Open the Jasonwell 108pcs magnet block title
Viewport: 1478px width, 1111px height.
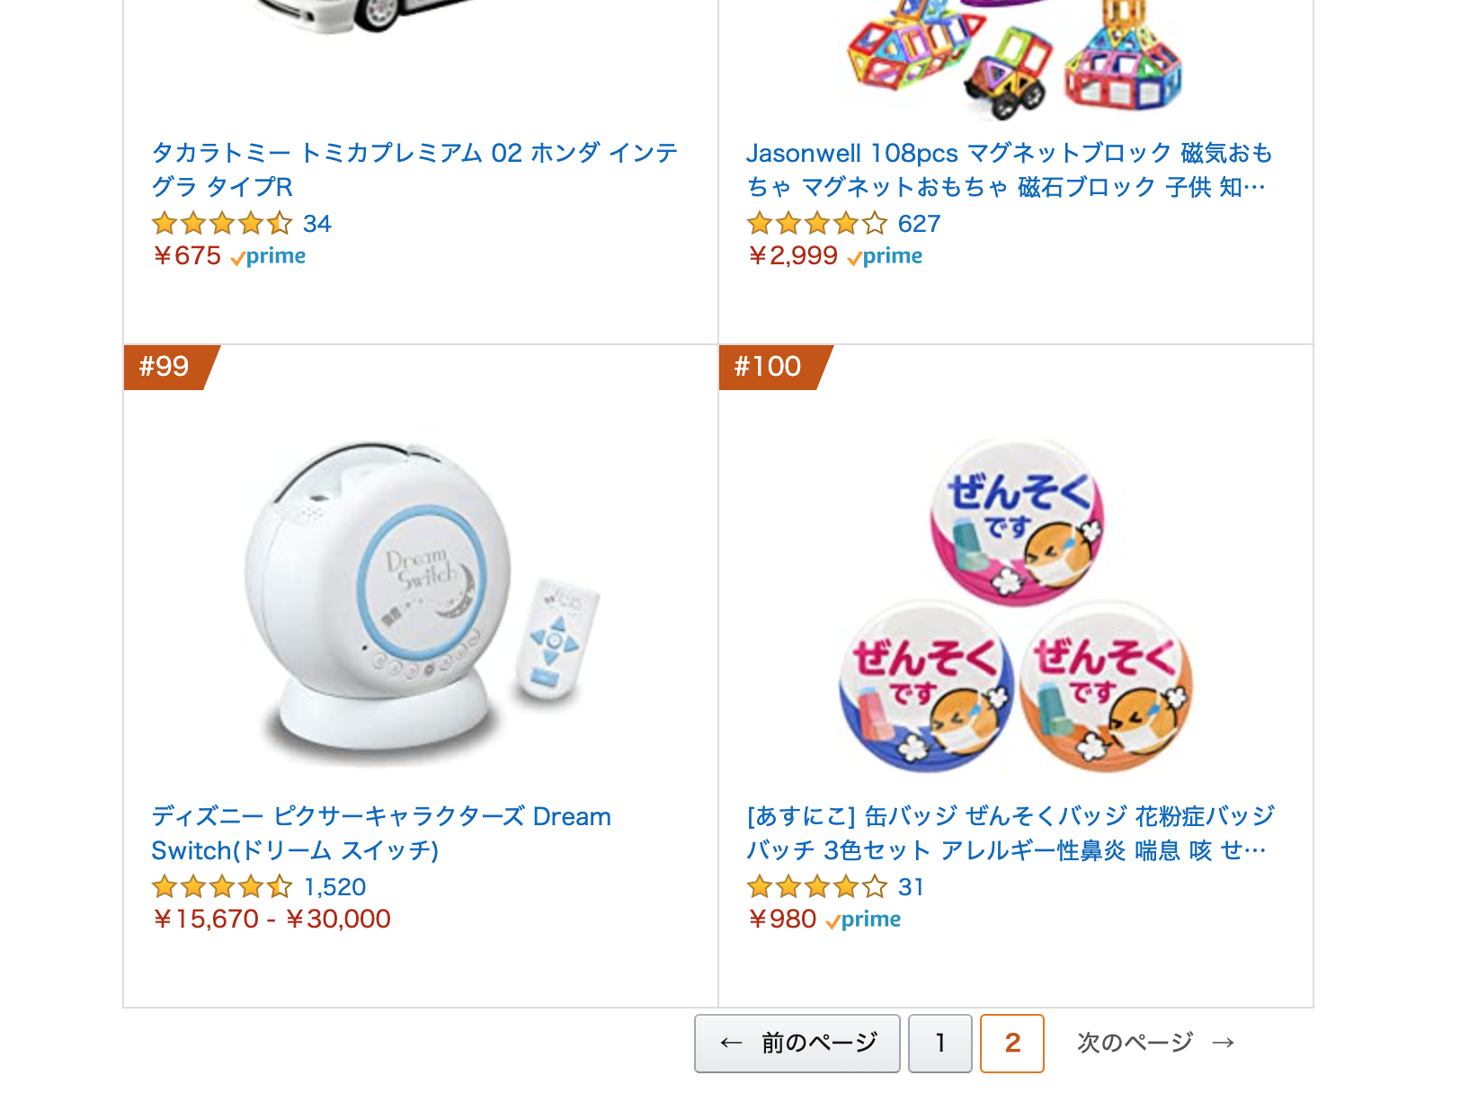pyautogui.click(x=1009, y=169)
